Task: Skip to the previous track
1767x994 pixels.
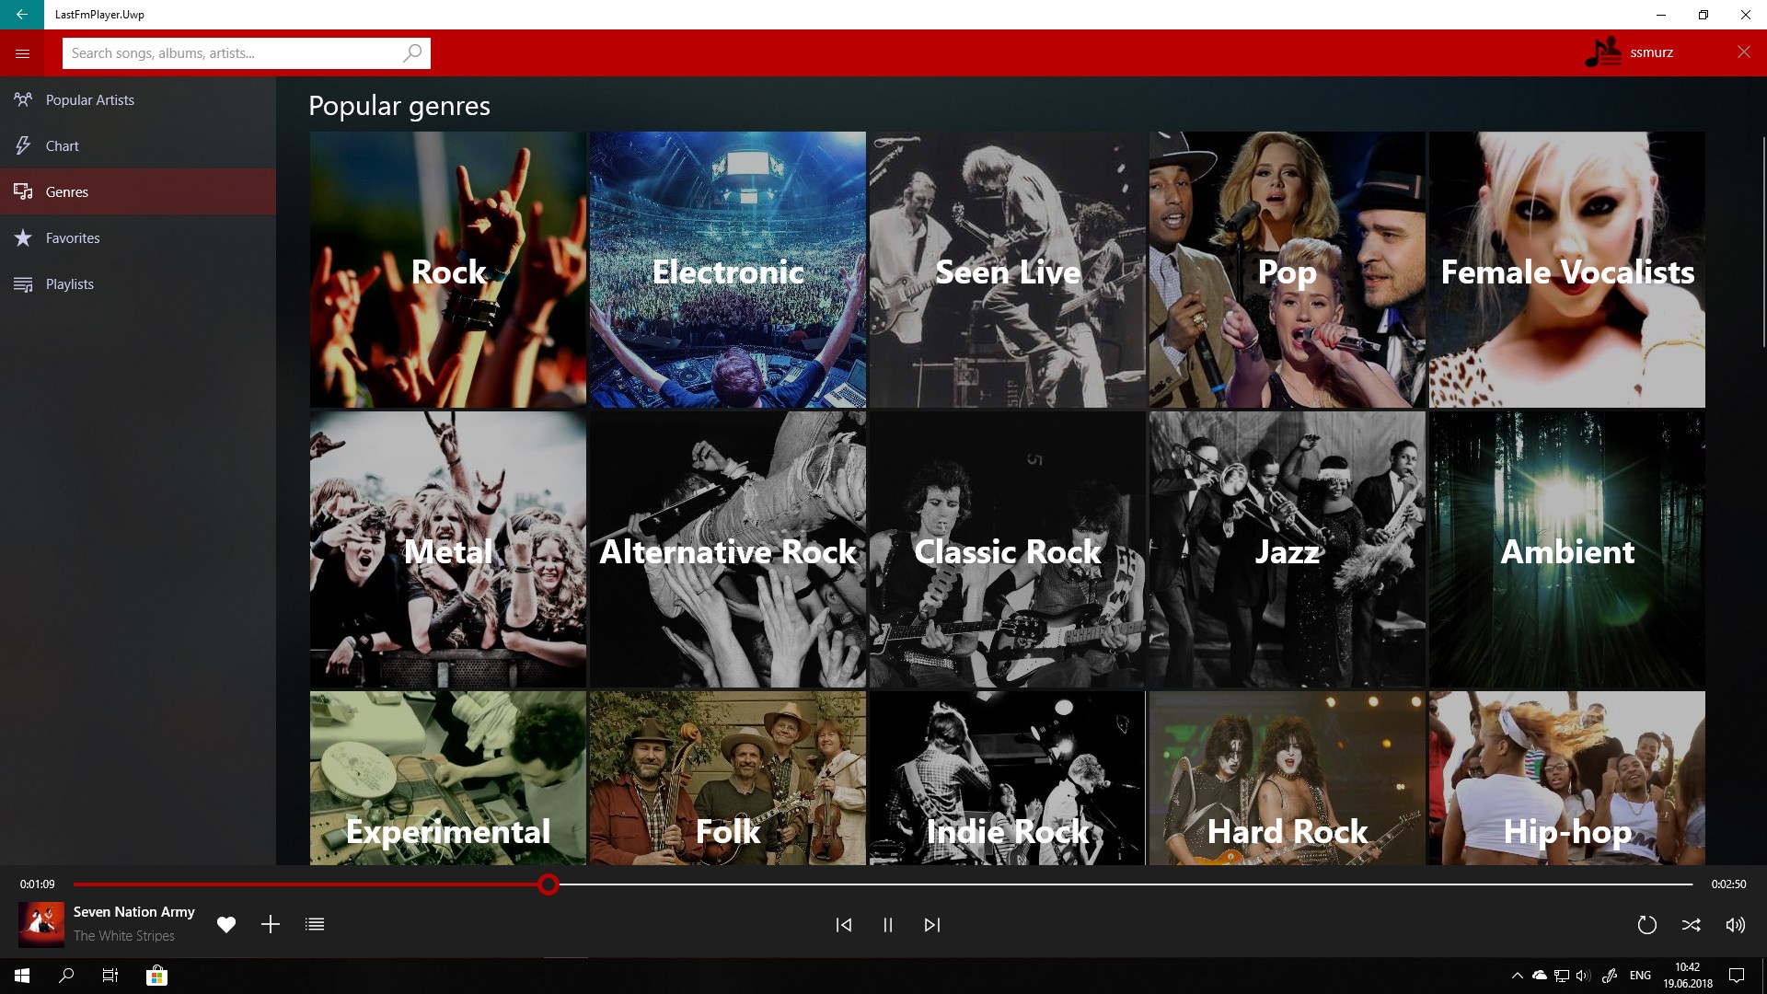Action: [x=843, y=925]
